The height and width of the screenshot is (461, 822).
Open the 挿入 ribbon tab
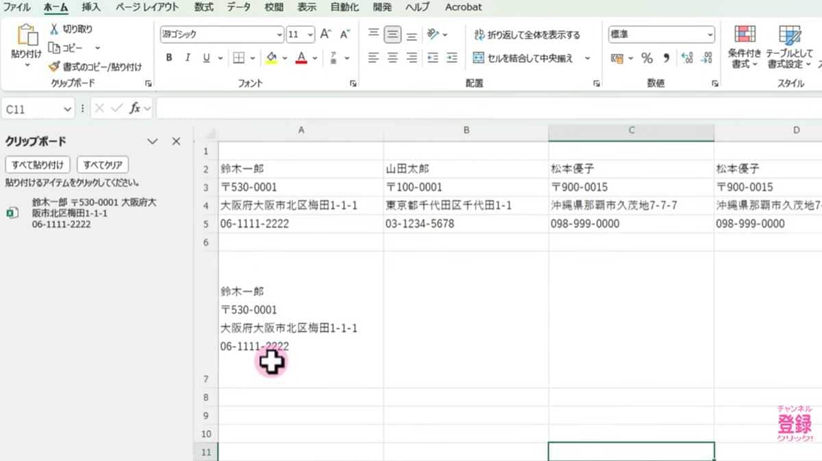tap(90, 8)
